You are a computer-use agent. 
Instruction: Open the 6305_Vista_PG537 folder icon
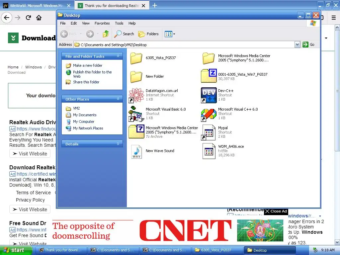click(136, 58)
